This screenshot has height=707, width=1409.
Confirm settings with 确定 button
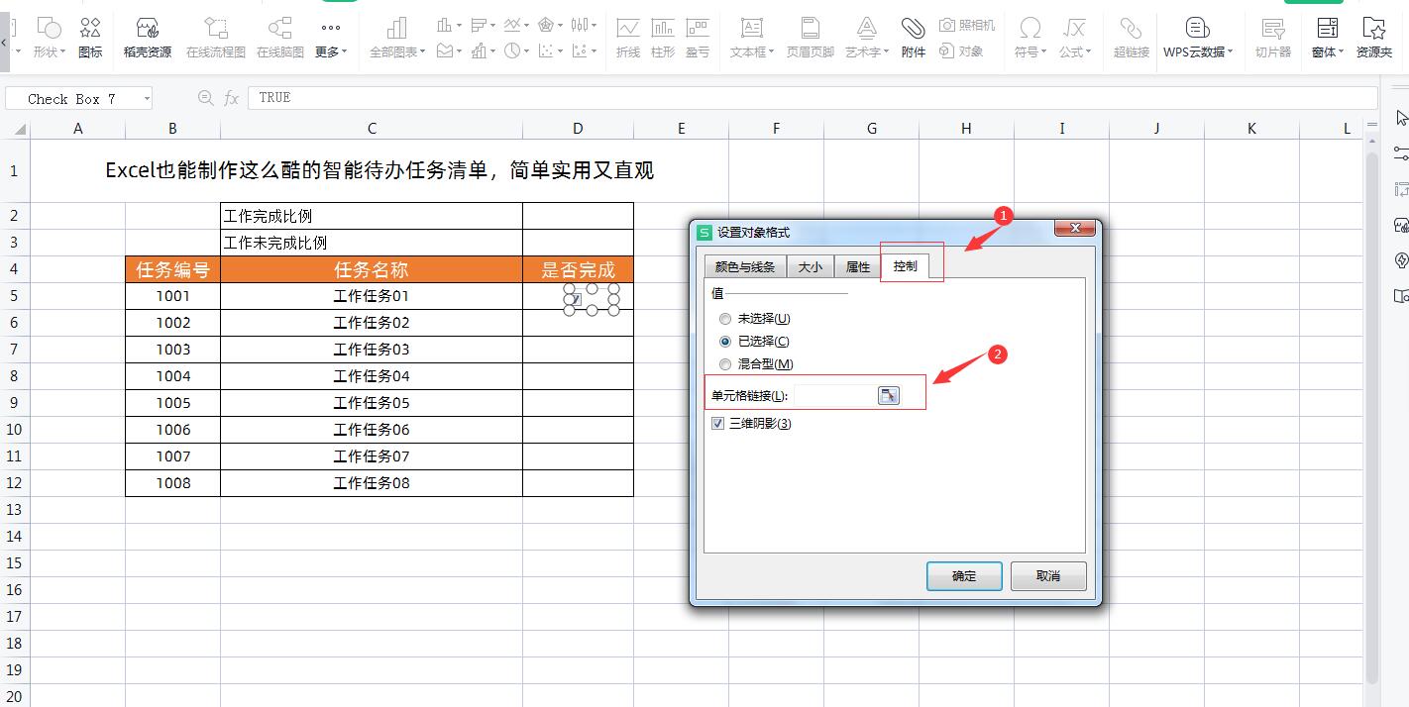963,575
